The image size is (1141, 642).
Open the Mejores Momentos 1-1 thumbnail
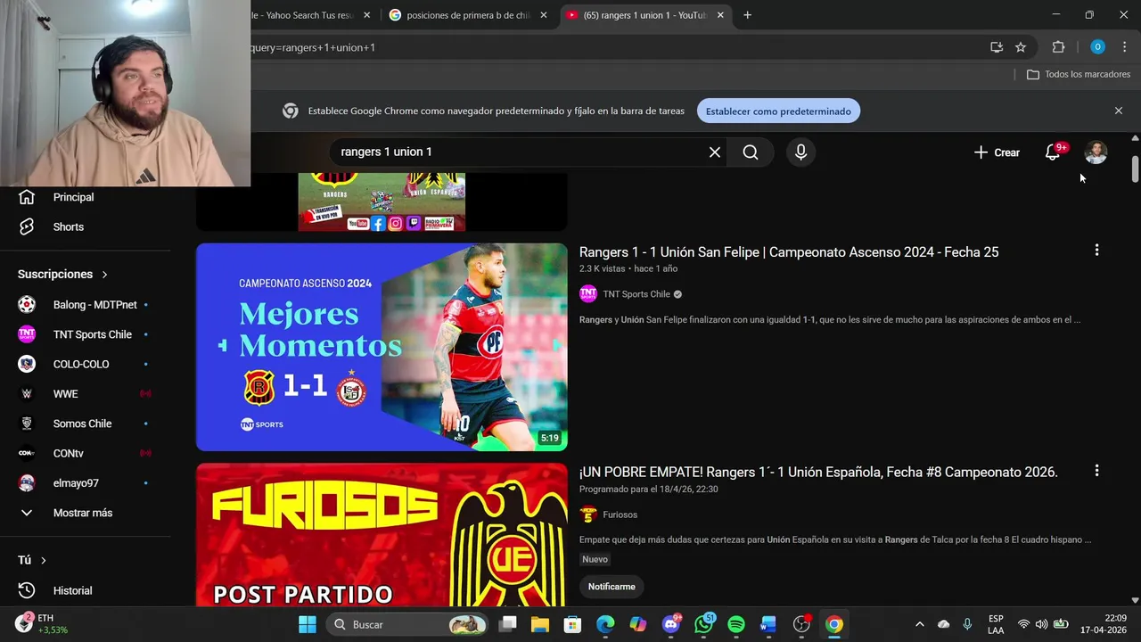pyautogui.click(x=382, y=347)
